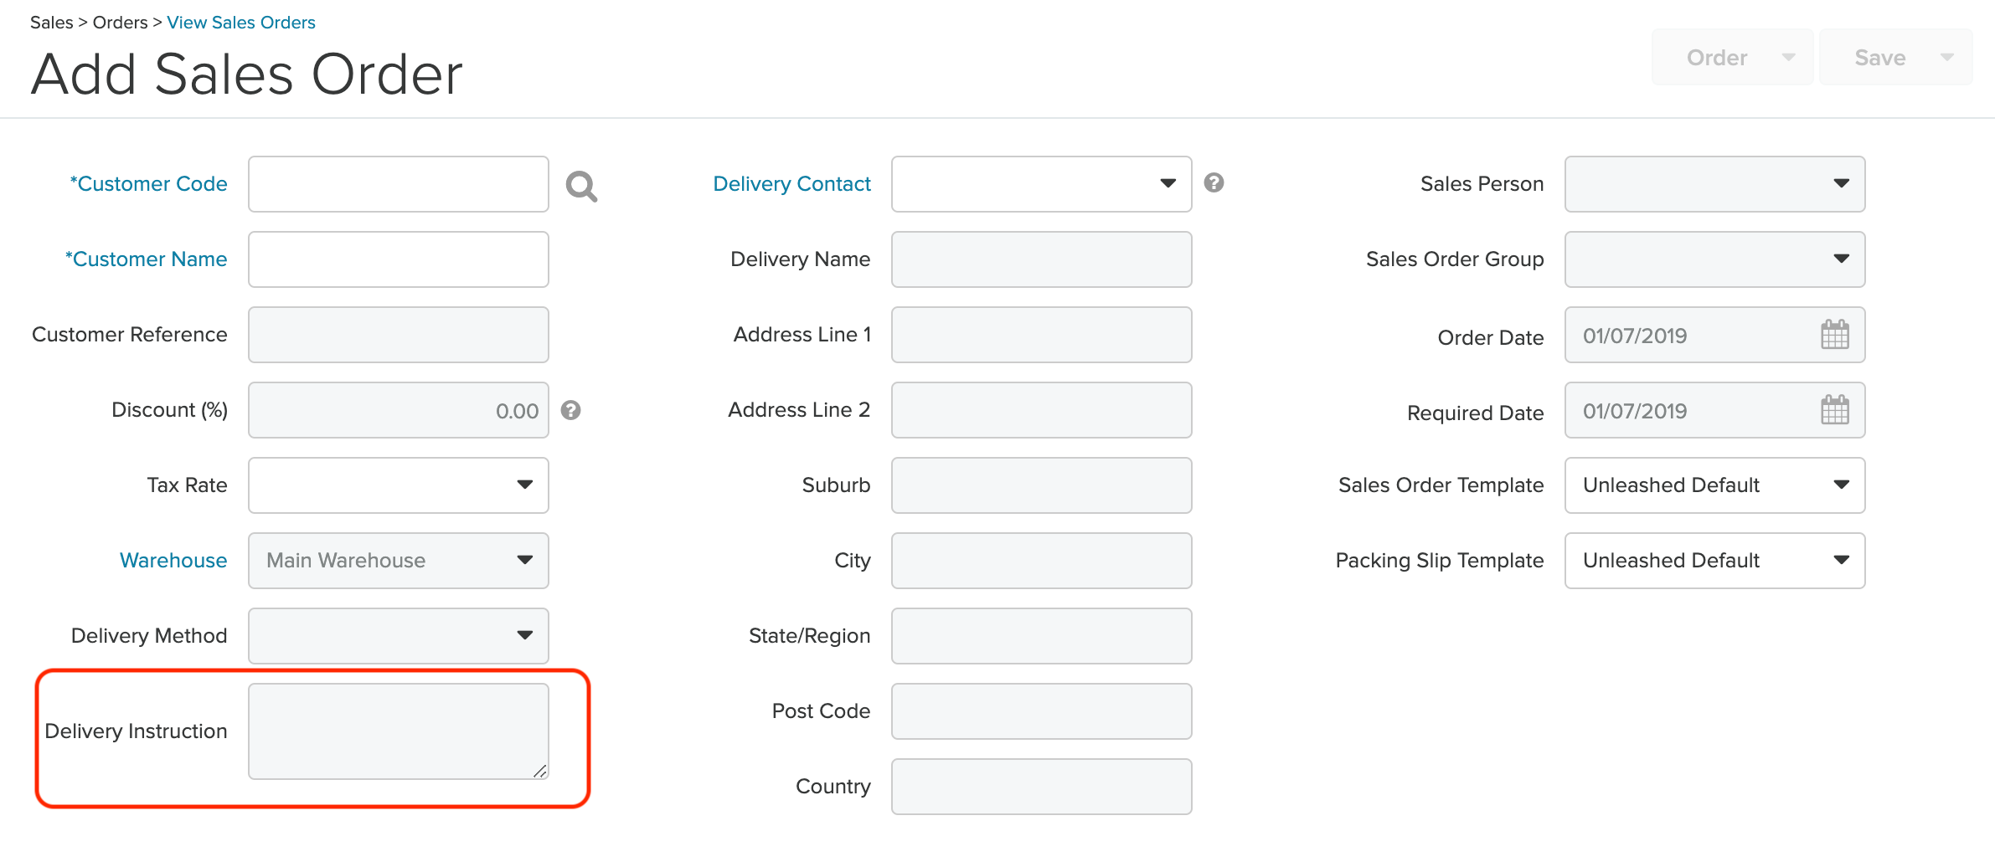
Task: Change the Main Warehouse selection dropdown
Action: (x=526, y=560)
